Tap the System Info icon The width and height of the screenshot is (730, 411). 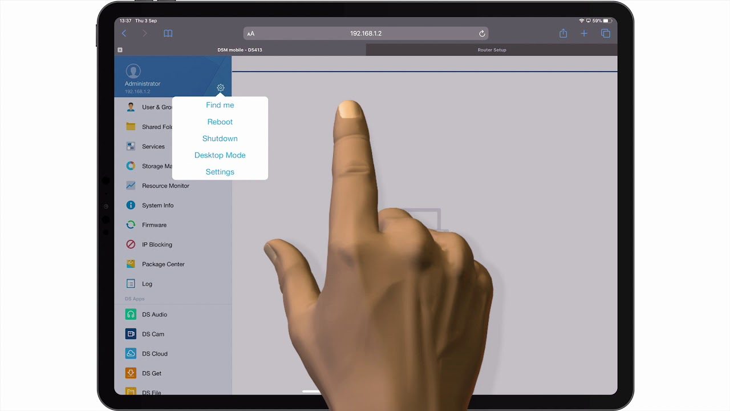pos(131,205)
